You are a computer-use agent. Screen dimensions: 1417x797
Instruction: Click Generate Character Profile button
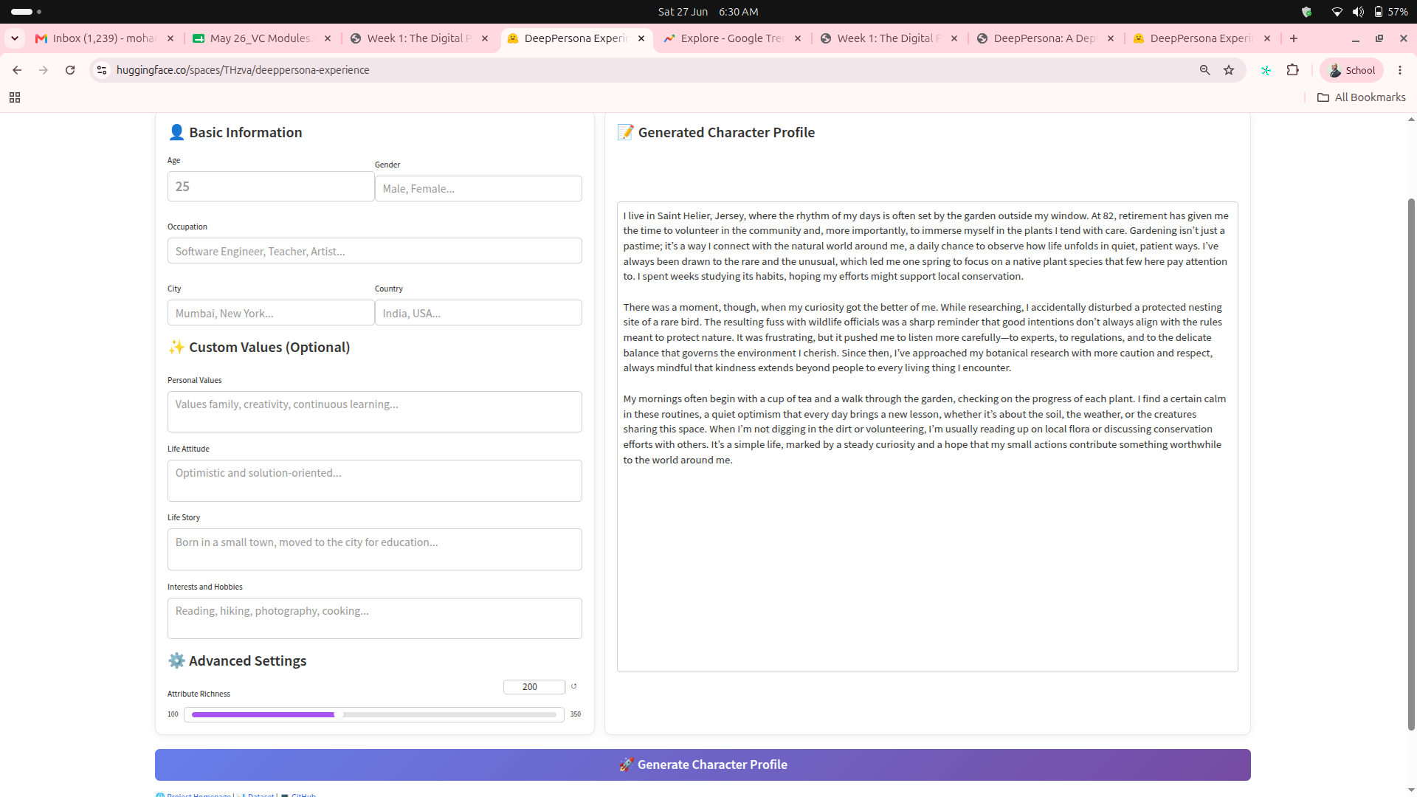coord(703,765)
